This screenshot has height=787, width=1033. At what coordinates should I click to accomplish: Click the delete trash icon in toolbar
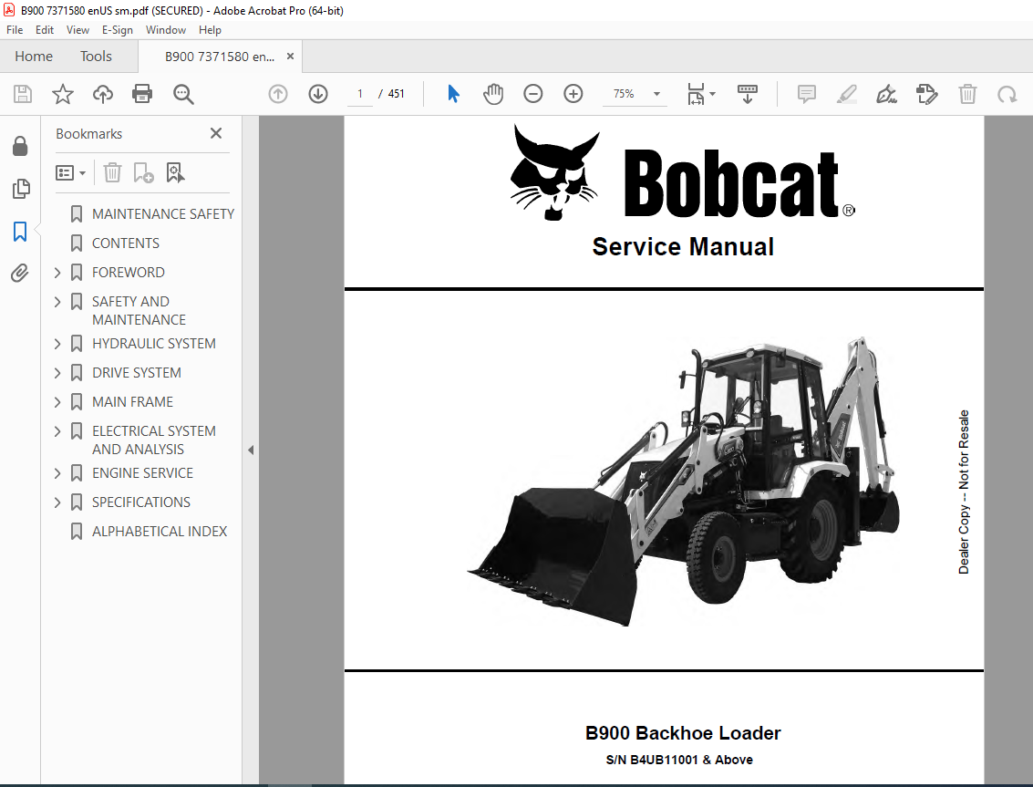coord(967,94)
